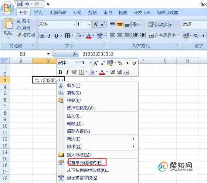
Task: Align text right in ribbon
Action: [x=127, y=36]
